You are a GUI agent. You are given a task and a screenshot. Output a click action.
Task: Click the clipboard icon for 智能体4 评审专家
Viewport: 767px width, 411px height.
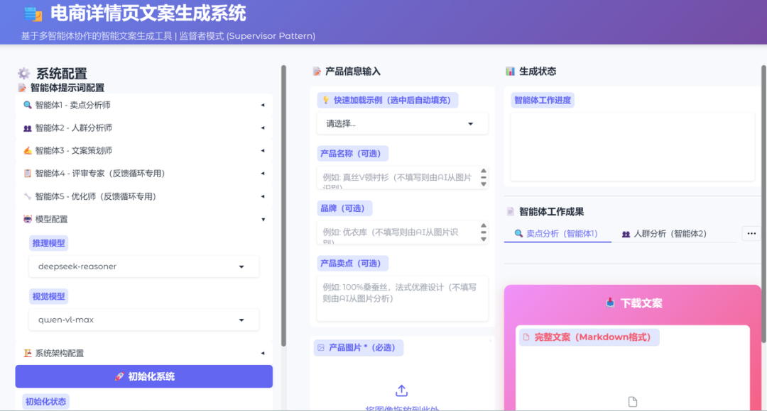(x=28, y=174)
